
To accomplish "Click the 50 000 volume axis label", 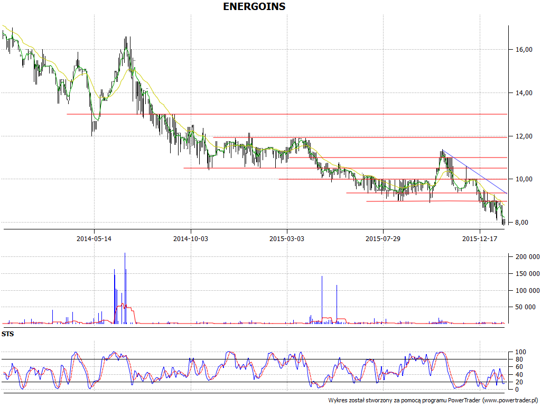I will pyautogui.click(x=526, y=307).
